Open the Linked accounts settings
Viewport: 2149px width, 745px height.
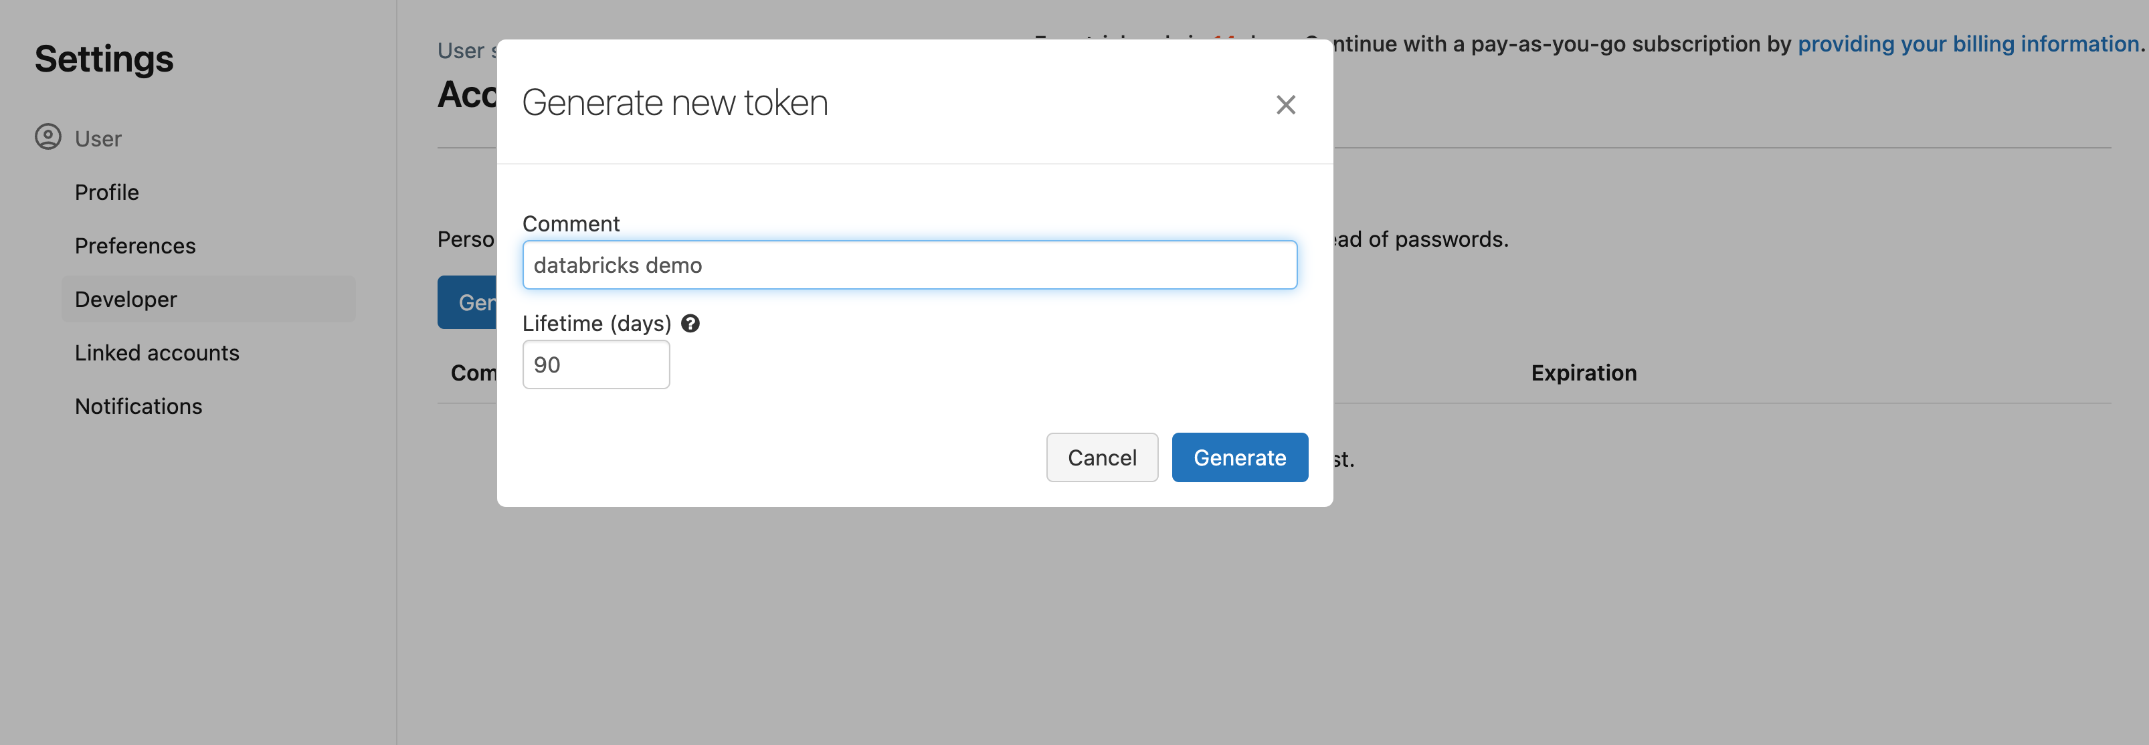157,352
